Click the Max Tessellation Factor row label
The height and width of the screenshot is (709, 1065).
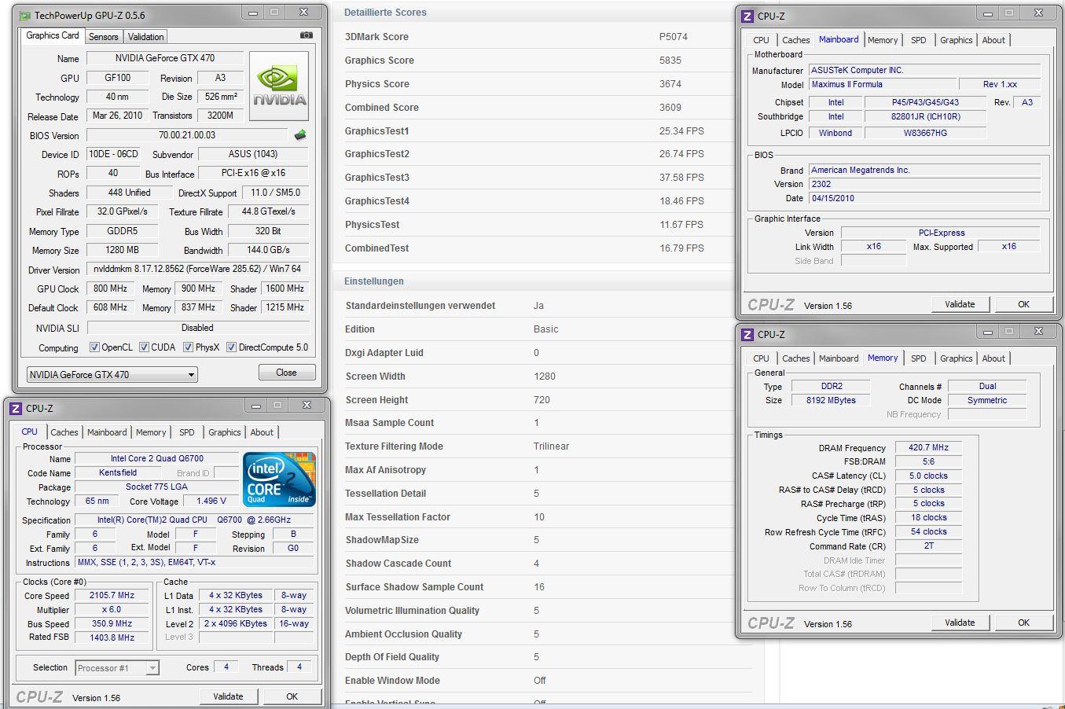click(x=398, y=517)
